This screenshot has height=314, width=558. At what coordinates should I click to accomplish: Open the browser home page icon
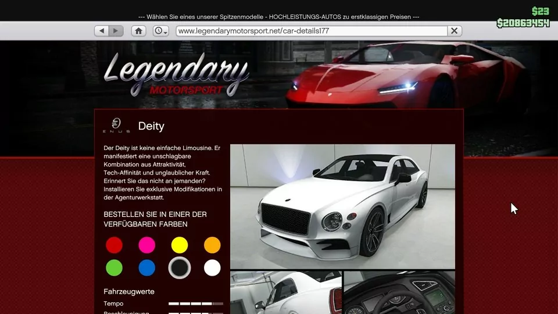[x=138, y=31]
